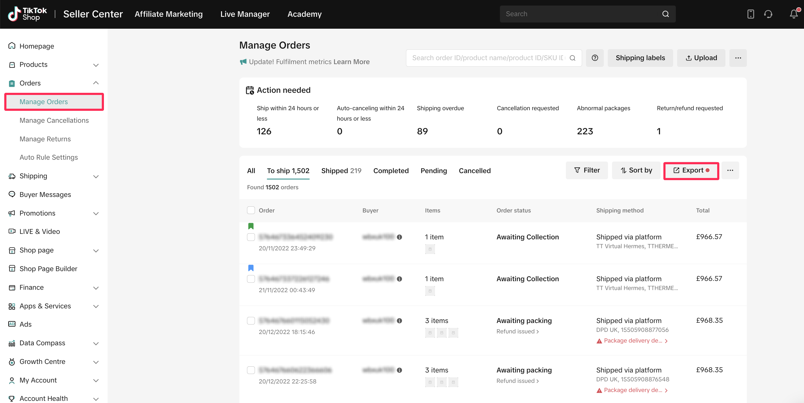
Task: Click the Export button
Action: click(691, 170)
